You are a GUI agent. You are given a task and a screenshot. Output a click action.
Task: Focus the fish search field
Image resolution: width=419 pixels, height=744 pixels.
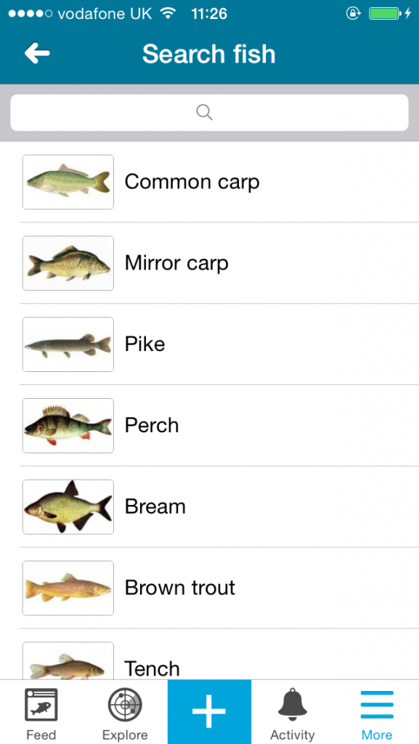[209, 113]
